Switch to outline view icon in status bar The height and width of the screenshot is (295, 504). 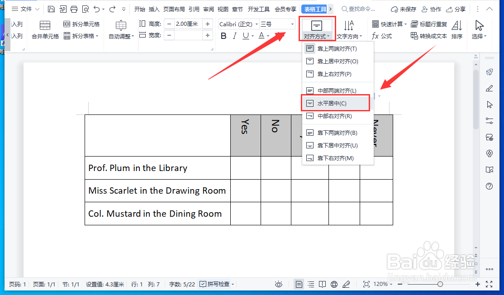click(311, 284)
